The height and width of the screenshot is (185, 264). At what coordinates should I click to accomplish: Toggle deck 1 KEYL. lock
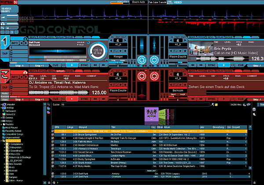51,37
